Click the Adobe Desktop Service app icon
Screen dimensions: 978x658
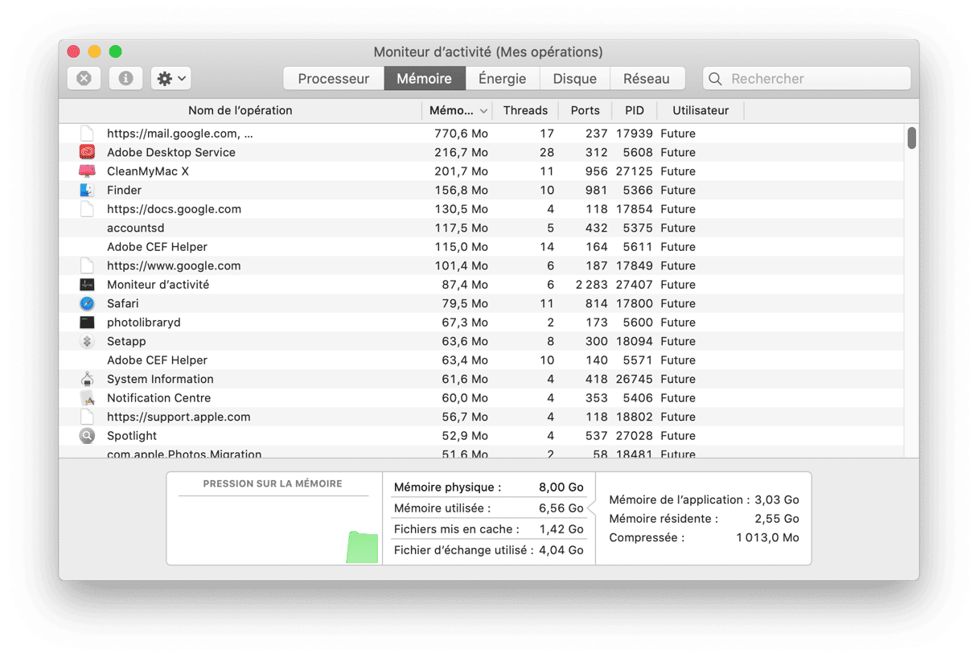(87, 152)
